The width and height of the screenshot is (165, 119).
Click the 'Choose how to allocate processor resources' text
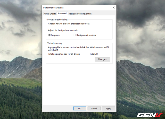point(69,24)
